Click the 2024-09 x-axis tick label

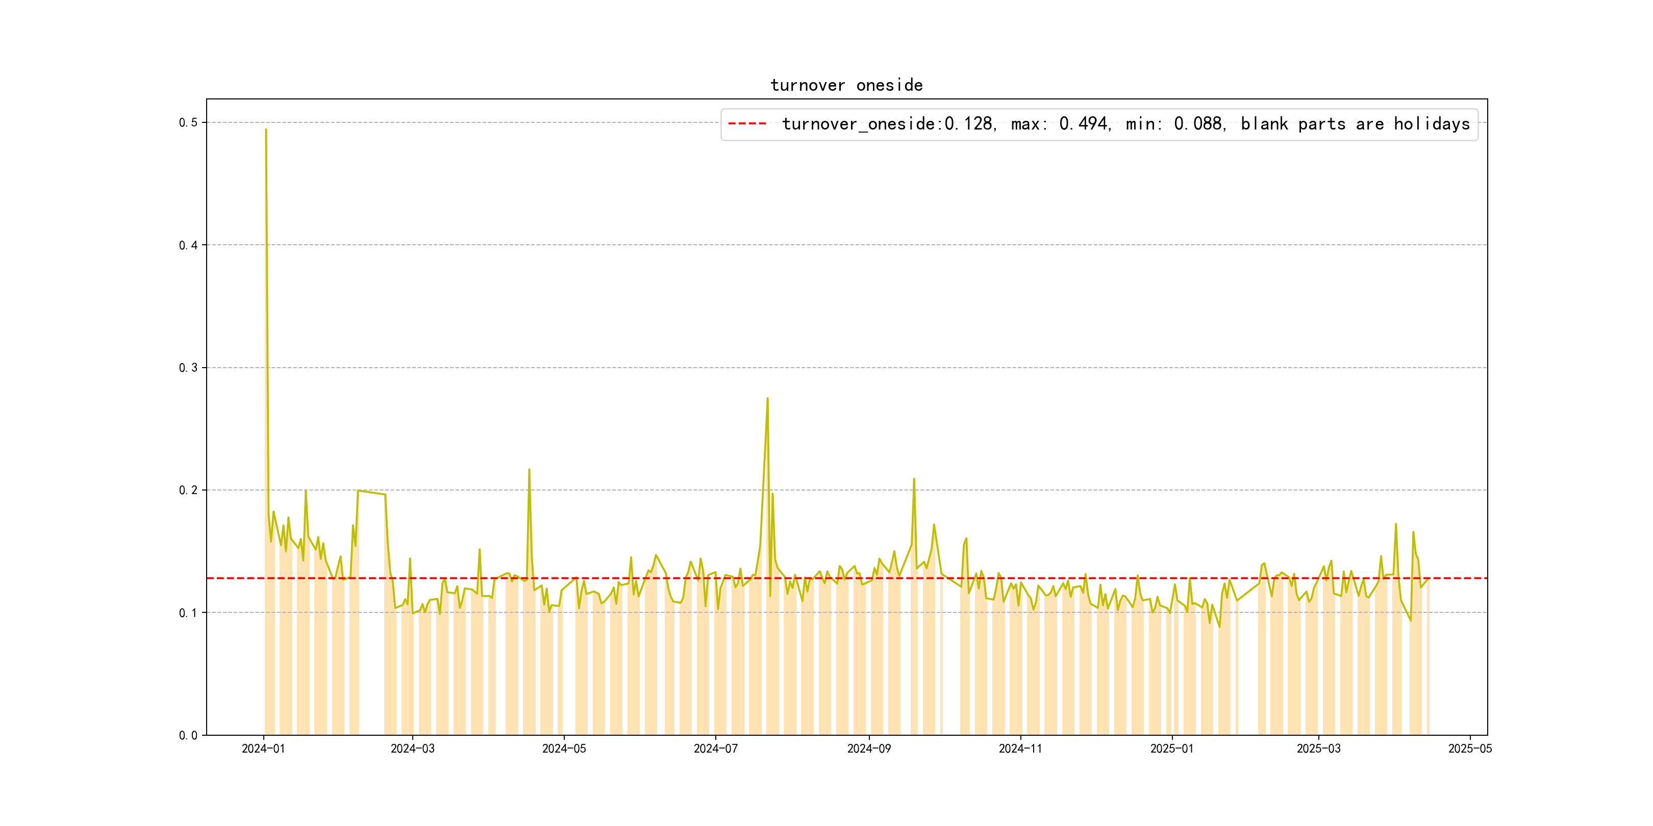[x=869, y=748]
